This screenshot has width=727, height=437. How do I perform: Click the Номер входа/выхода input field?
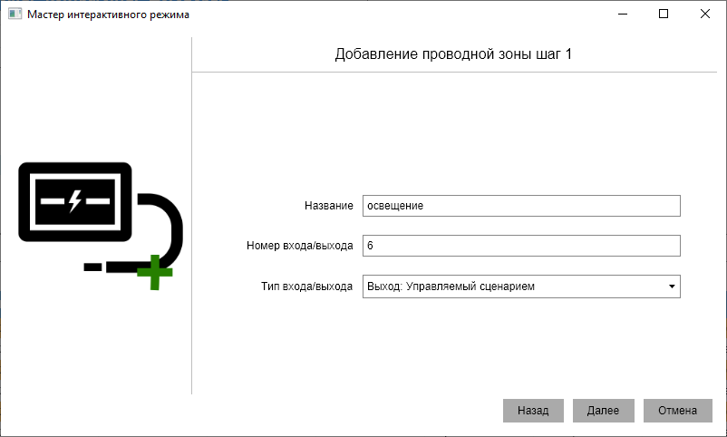(x=521, y=246)
